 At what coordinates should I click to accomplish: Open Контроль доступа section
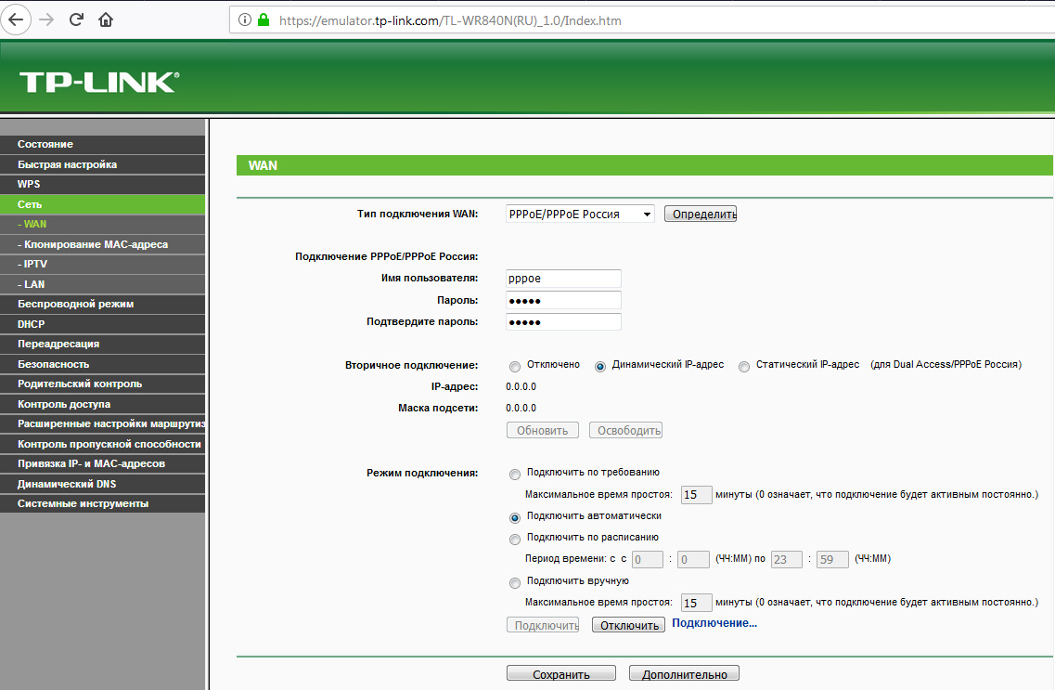pos(102,404)
